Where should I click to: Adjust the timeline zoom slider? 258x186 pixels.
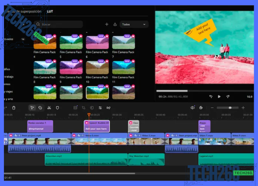[228, 108]
